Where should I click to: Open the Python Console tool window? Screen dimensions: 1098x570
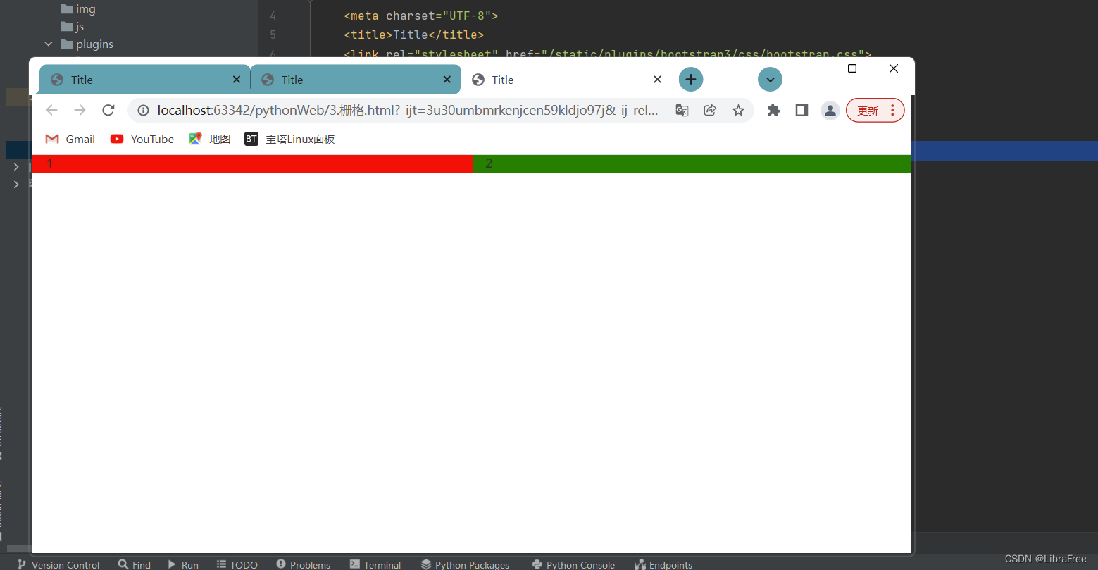573,564
